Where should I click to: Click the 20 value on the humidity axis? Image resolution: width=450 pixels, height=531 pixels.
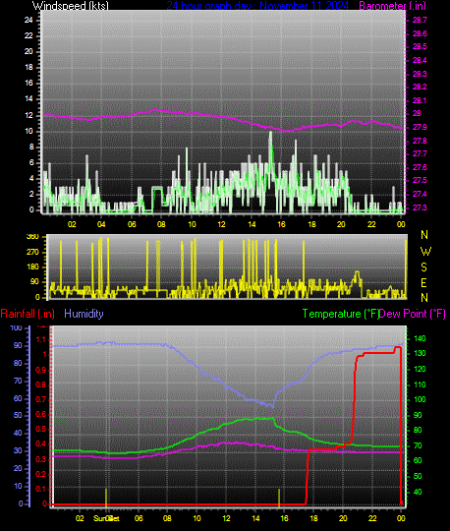click(18, 468)
